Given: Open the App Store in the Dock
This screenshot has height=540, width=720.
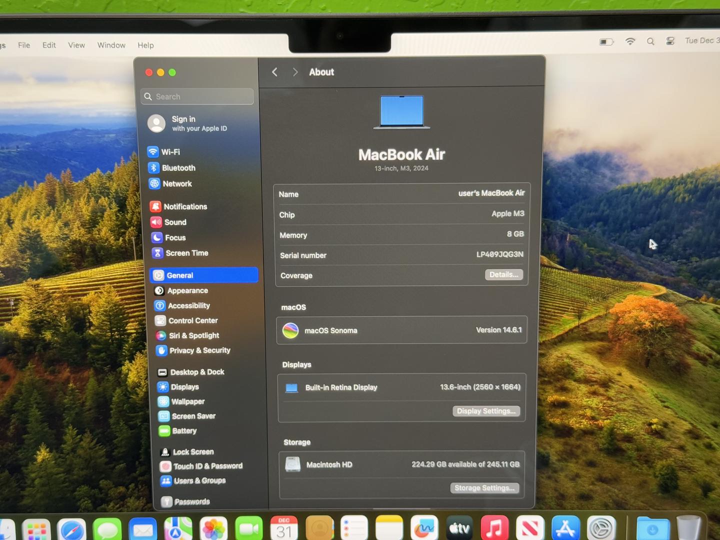Looking at the screenshot, I should click(x=565, y=528).
